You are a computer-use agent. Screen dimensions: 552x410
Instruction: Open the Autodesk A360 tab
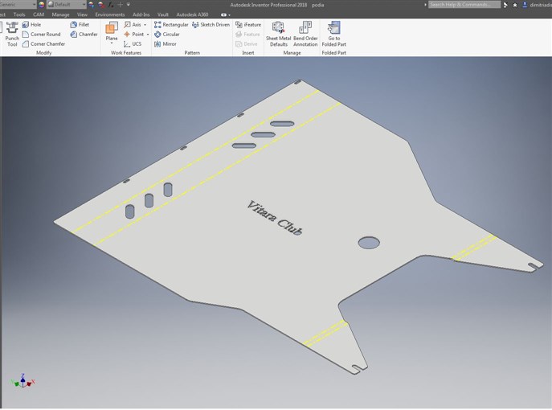192,14
